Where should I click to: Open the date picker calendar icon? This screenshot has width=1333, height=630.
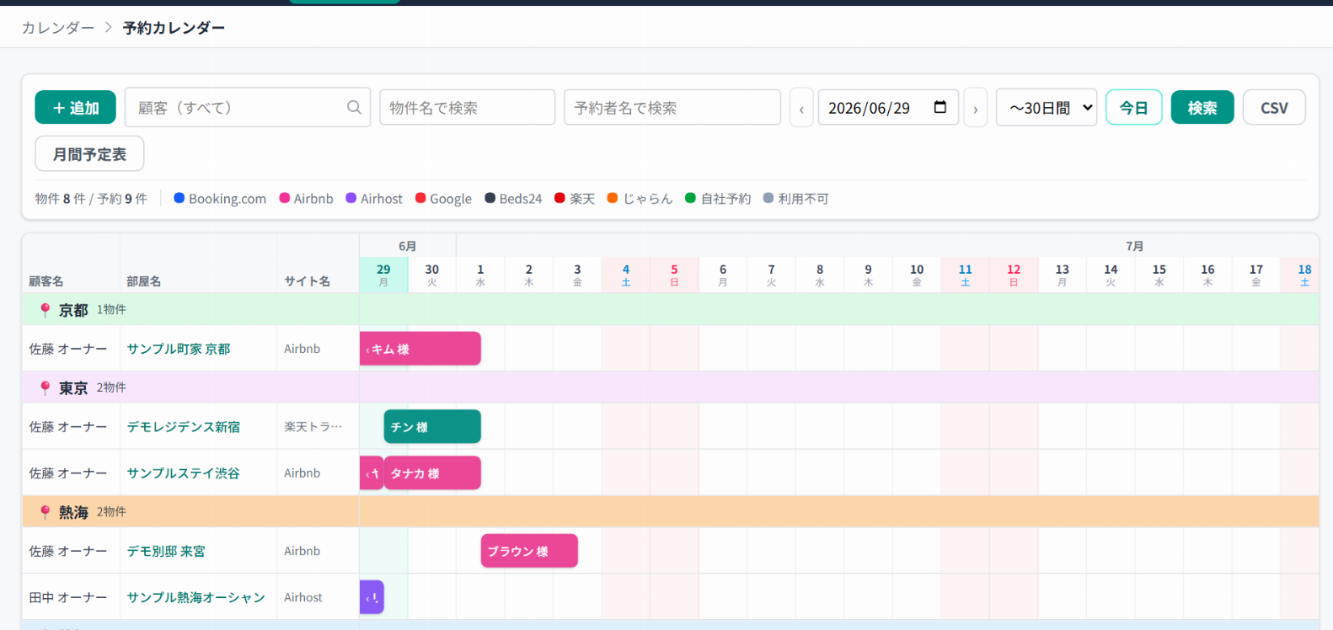pos(940,107)
